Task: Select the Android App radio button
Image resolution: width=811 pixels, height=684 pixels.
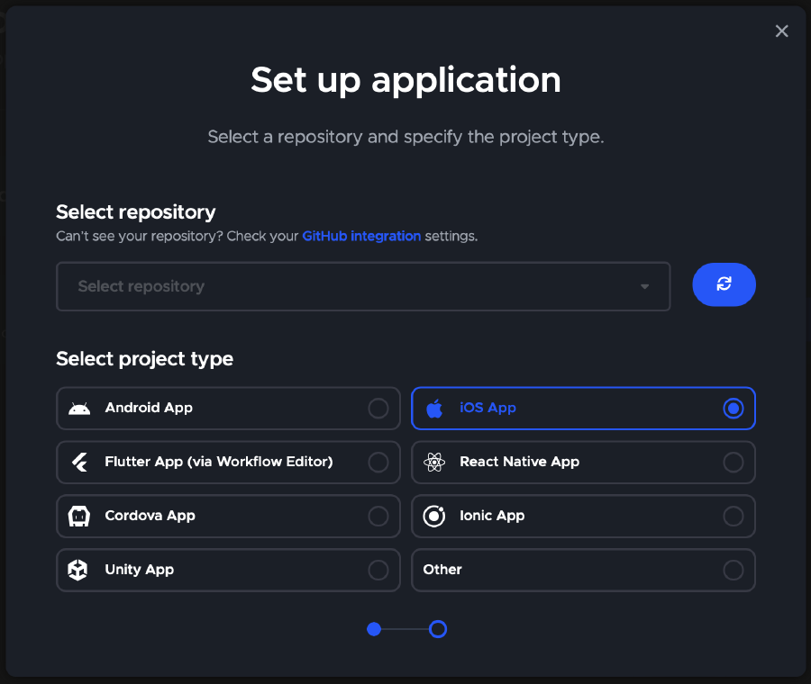Action: click(x=378, y=409)
